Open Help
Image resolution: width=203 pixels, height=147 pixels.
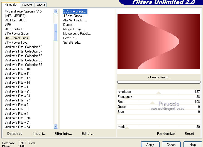tap(192, 144)
